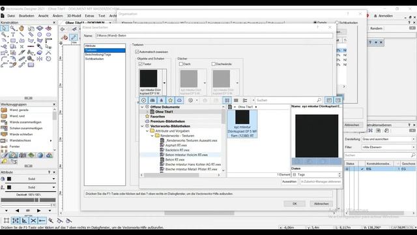
Task: Select the Rectangle tool in Konstruktion palette
Action: point(13,40)
